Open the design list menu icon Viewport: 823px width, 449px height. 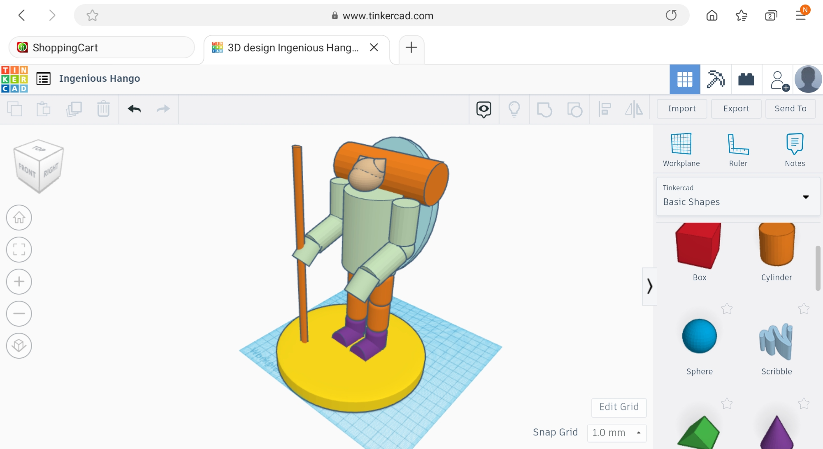click(x=44, y=78)
